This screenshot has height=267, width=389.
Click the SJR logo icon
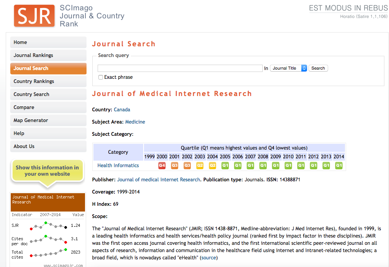tap(34, 16)
